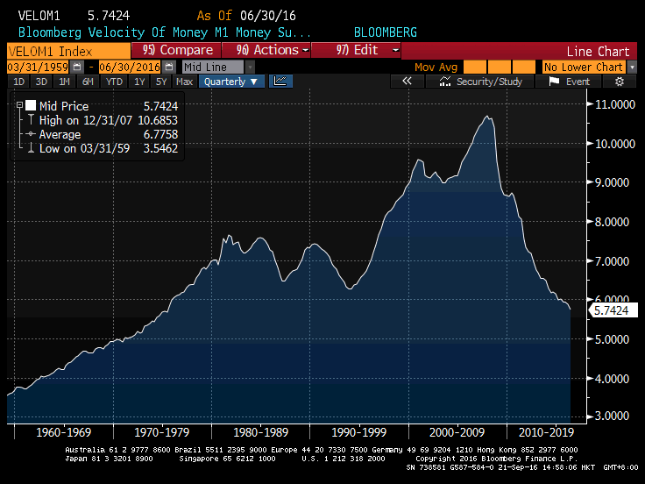
Task: Click the line chart type icon
Action: [280, 82]
